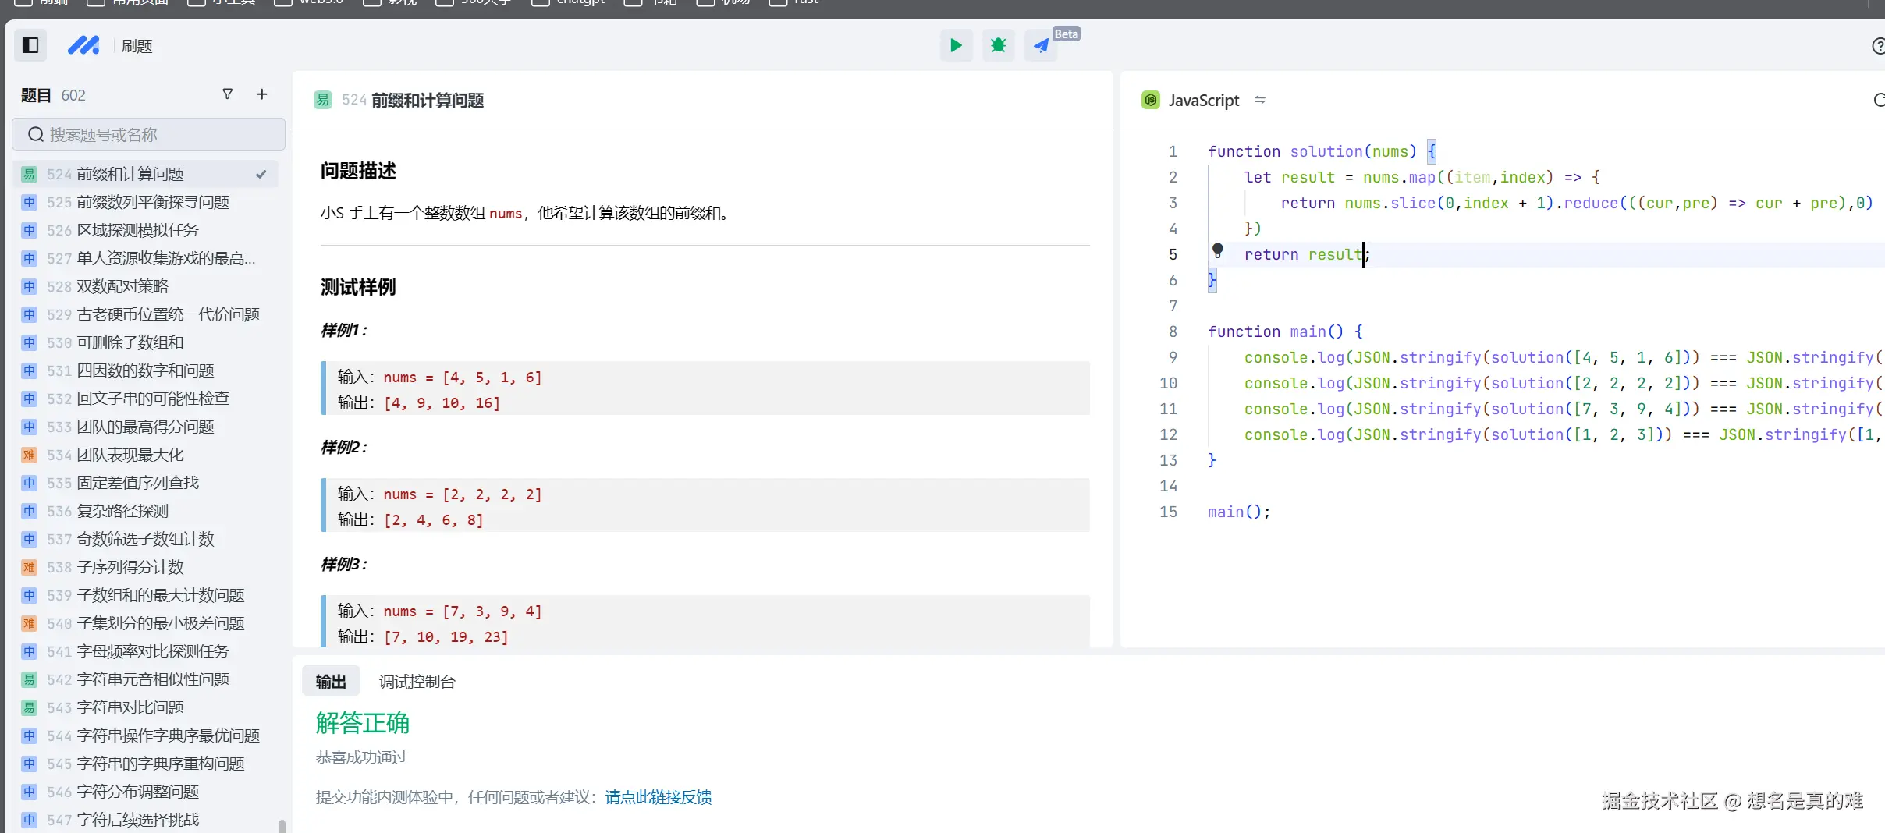Run the code with the green play button
The height and width of the screenshot is (833, 1885).
point(956,45)
